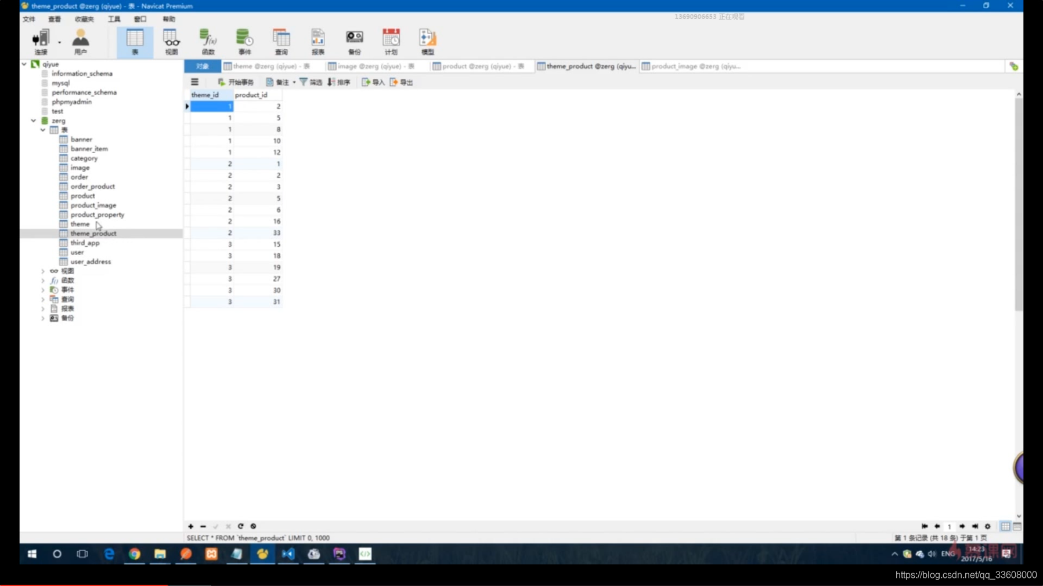Collapse the zerg database node
Viewport: 1043px width, 586px height.
tap(34, 121)
